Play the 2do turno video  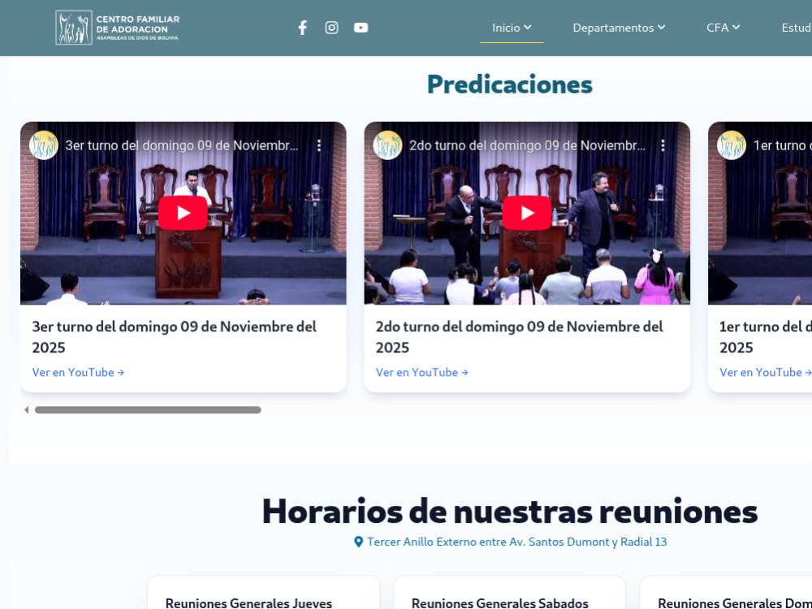point(527,213)
